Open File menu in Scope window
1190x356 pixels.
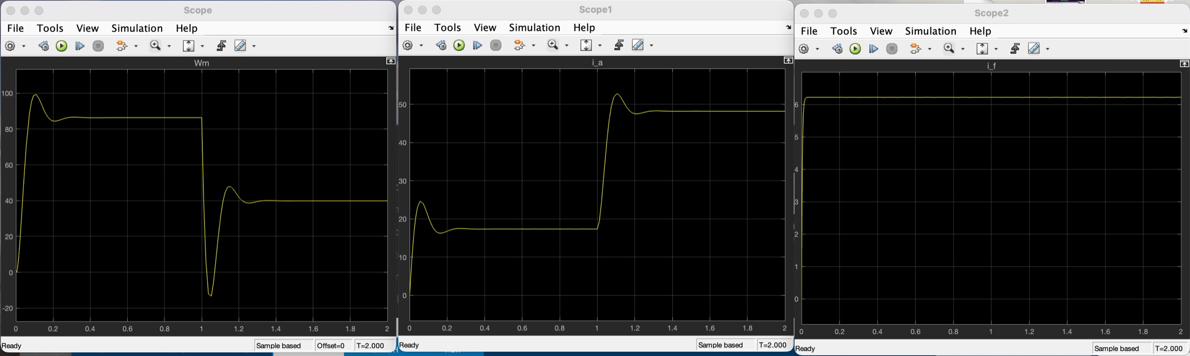pyautogui.click(x=15, y=28)
